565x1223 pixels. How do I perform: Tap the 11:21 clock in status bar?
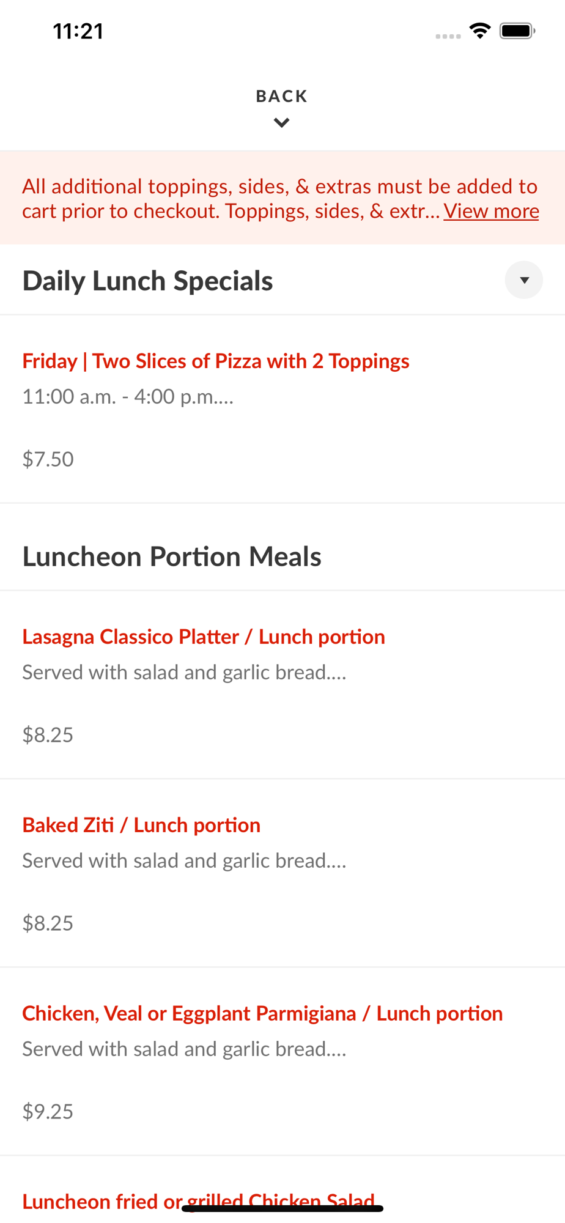pyautogui.click(x=78, y=31)
